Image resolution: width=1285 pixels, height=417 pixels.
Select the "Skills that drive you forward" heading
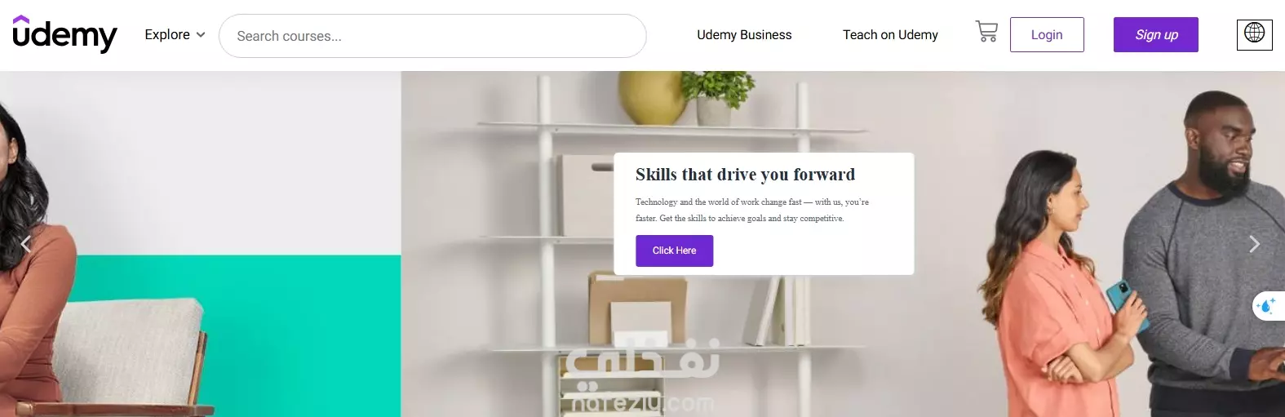(746, 175)
